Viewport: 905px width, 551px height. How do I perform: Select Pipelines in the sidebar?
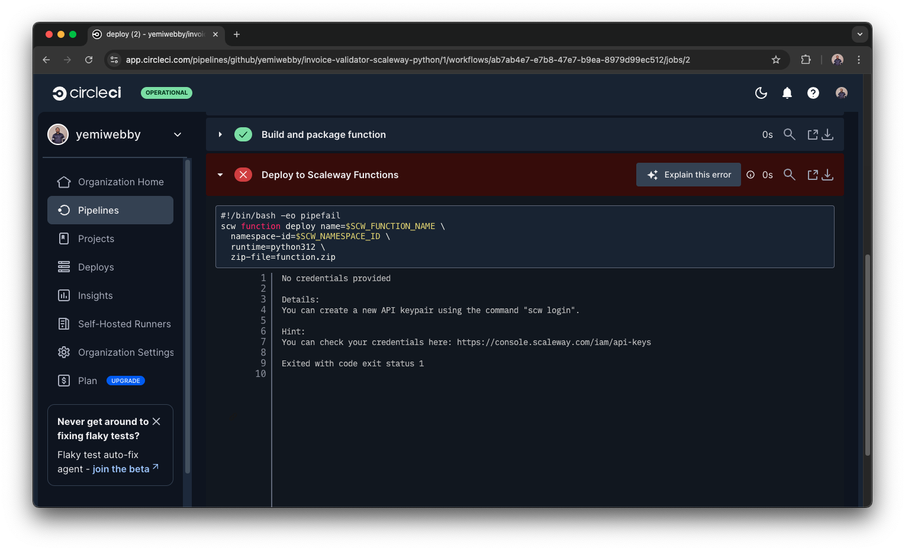pyautogui.click(x=110, y=210)
